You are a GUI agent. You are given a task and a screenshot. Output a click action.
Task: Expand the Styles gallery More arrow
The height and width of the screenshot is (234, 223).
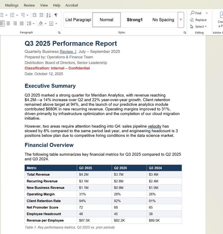pos(181,20)
